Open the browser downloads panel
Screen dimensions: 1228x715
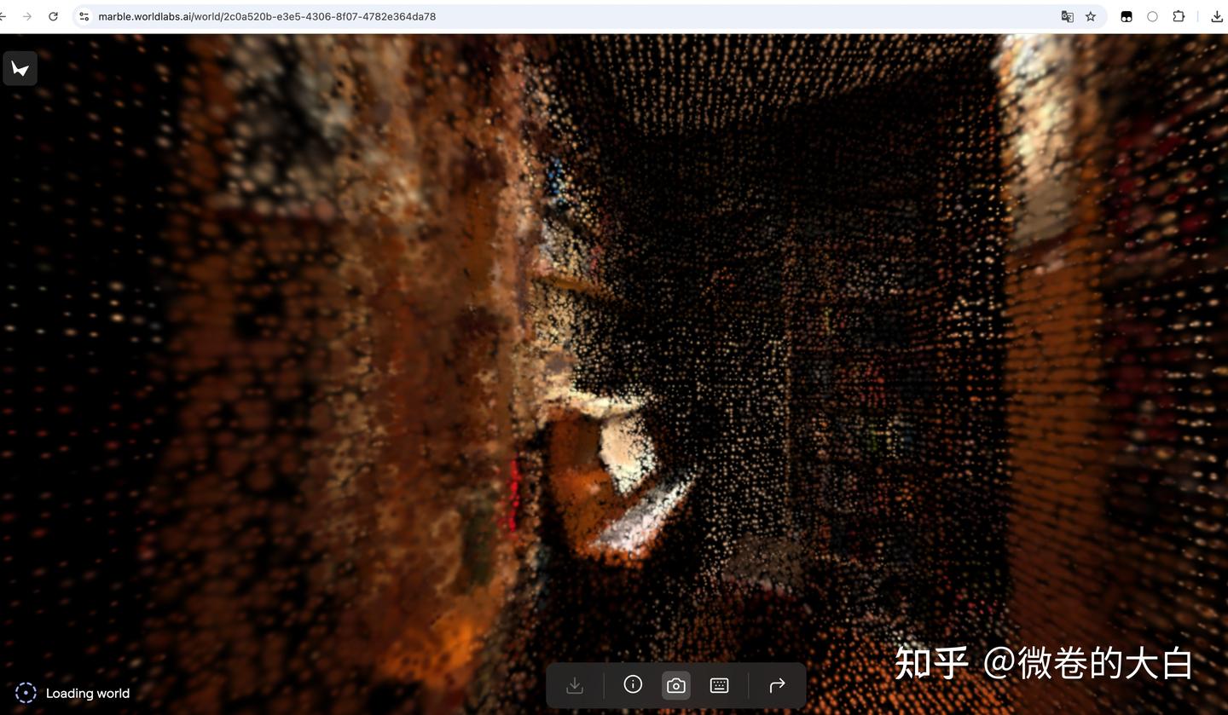pos(1217,16)
